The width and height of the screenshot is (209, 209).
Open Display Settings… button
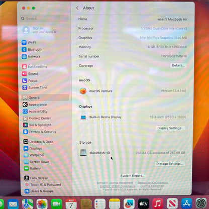(170, 128)
